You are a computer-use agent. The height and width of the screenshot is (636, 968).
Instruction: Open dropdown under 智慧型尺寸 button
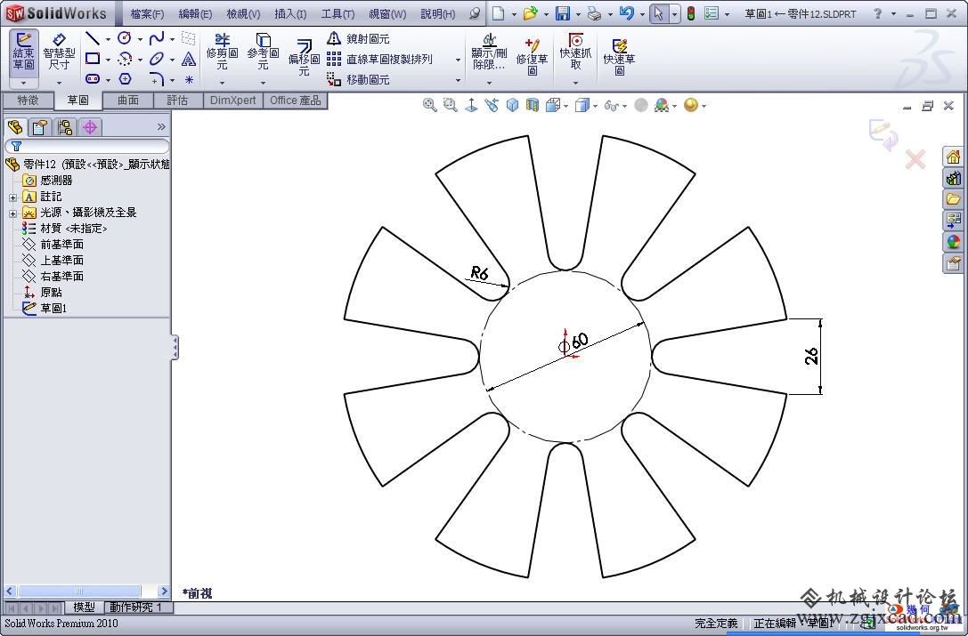60,82
